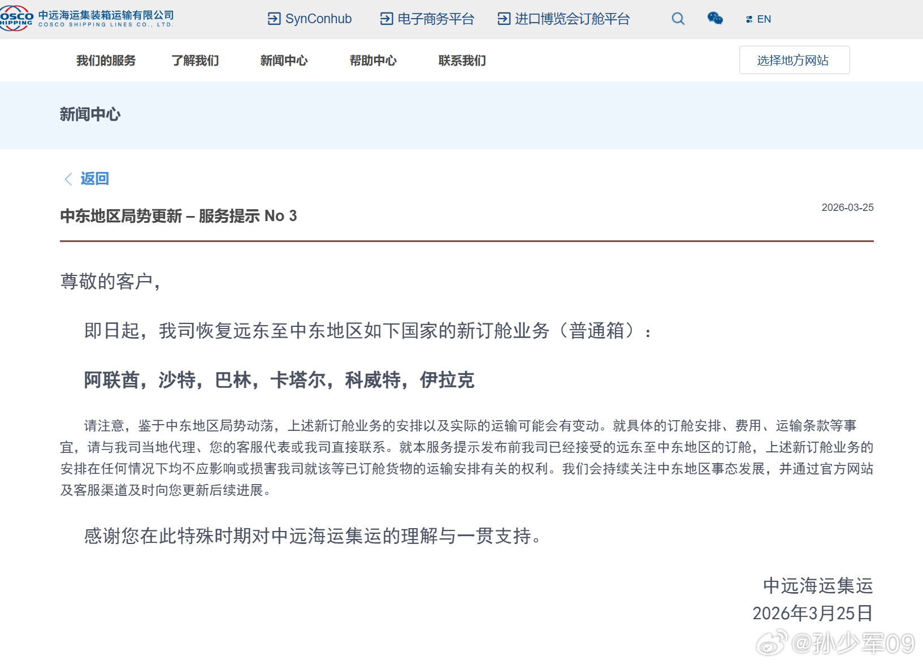Image resolution: width=923 pixels, height=665 pixels.
Task: Go back via the 返回 link
Action: pyautogui.click(x=94, y=179)
